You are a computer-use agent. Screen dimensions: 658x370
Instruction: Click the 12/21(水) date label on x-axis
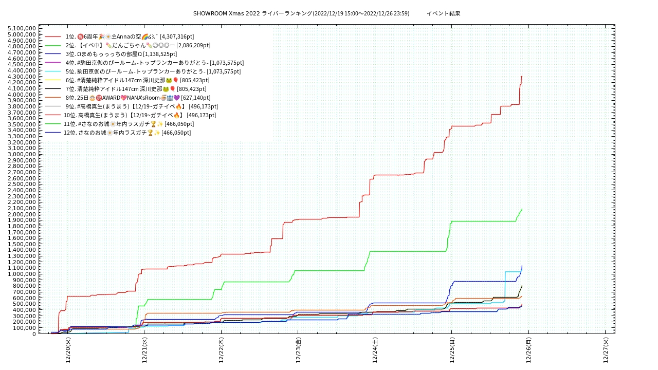click(145, 350)
